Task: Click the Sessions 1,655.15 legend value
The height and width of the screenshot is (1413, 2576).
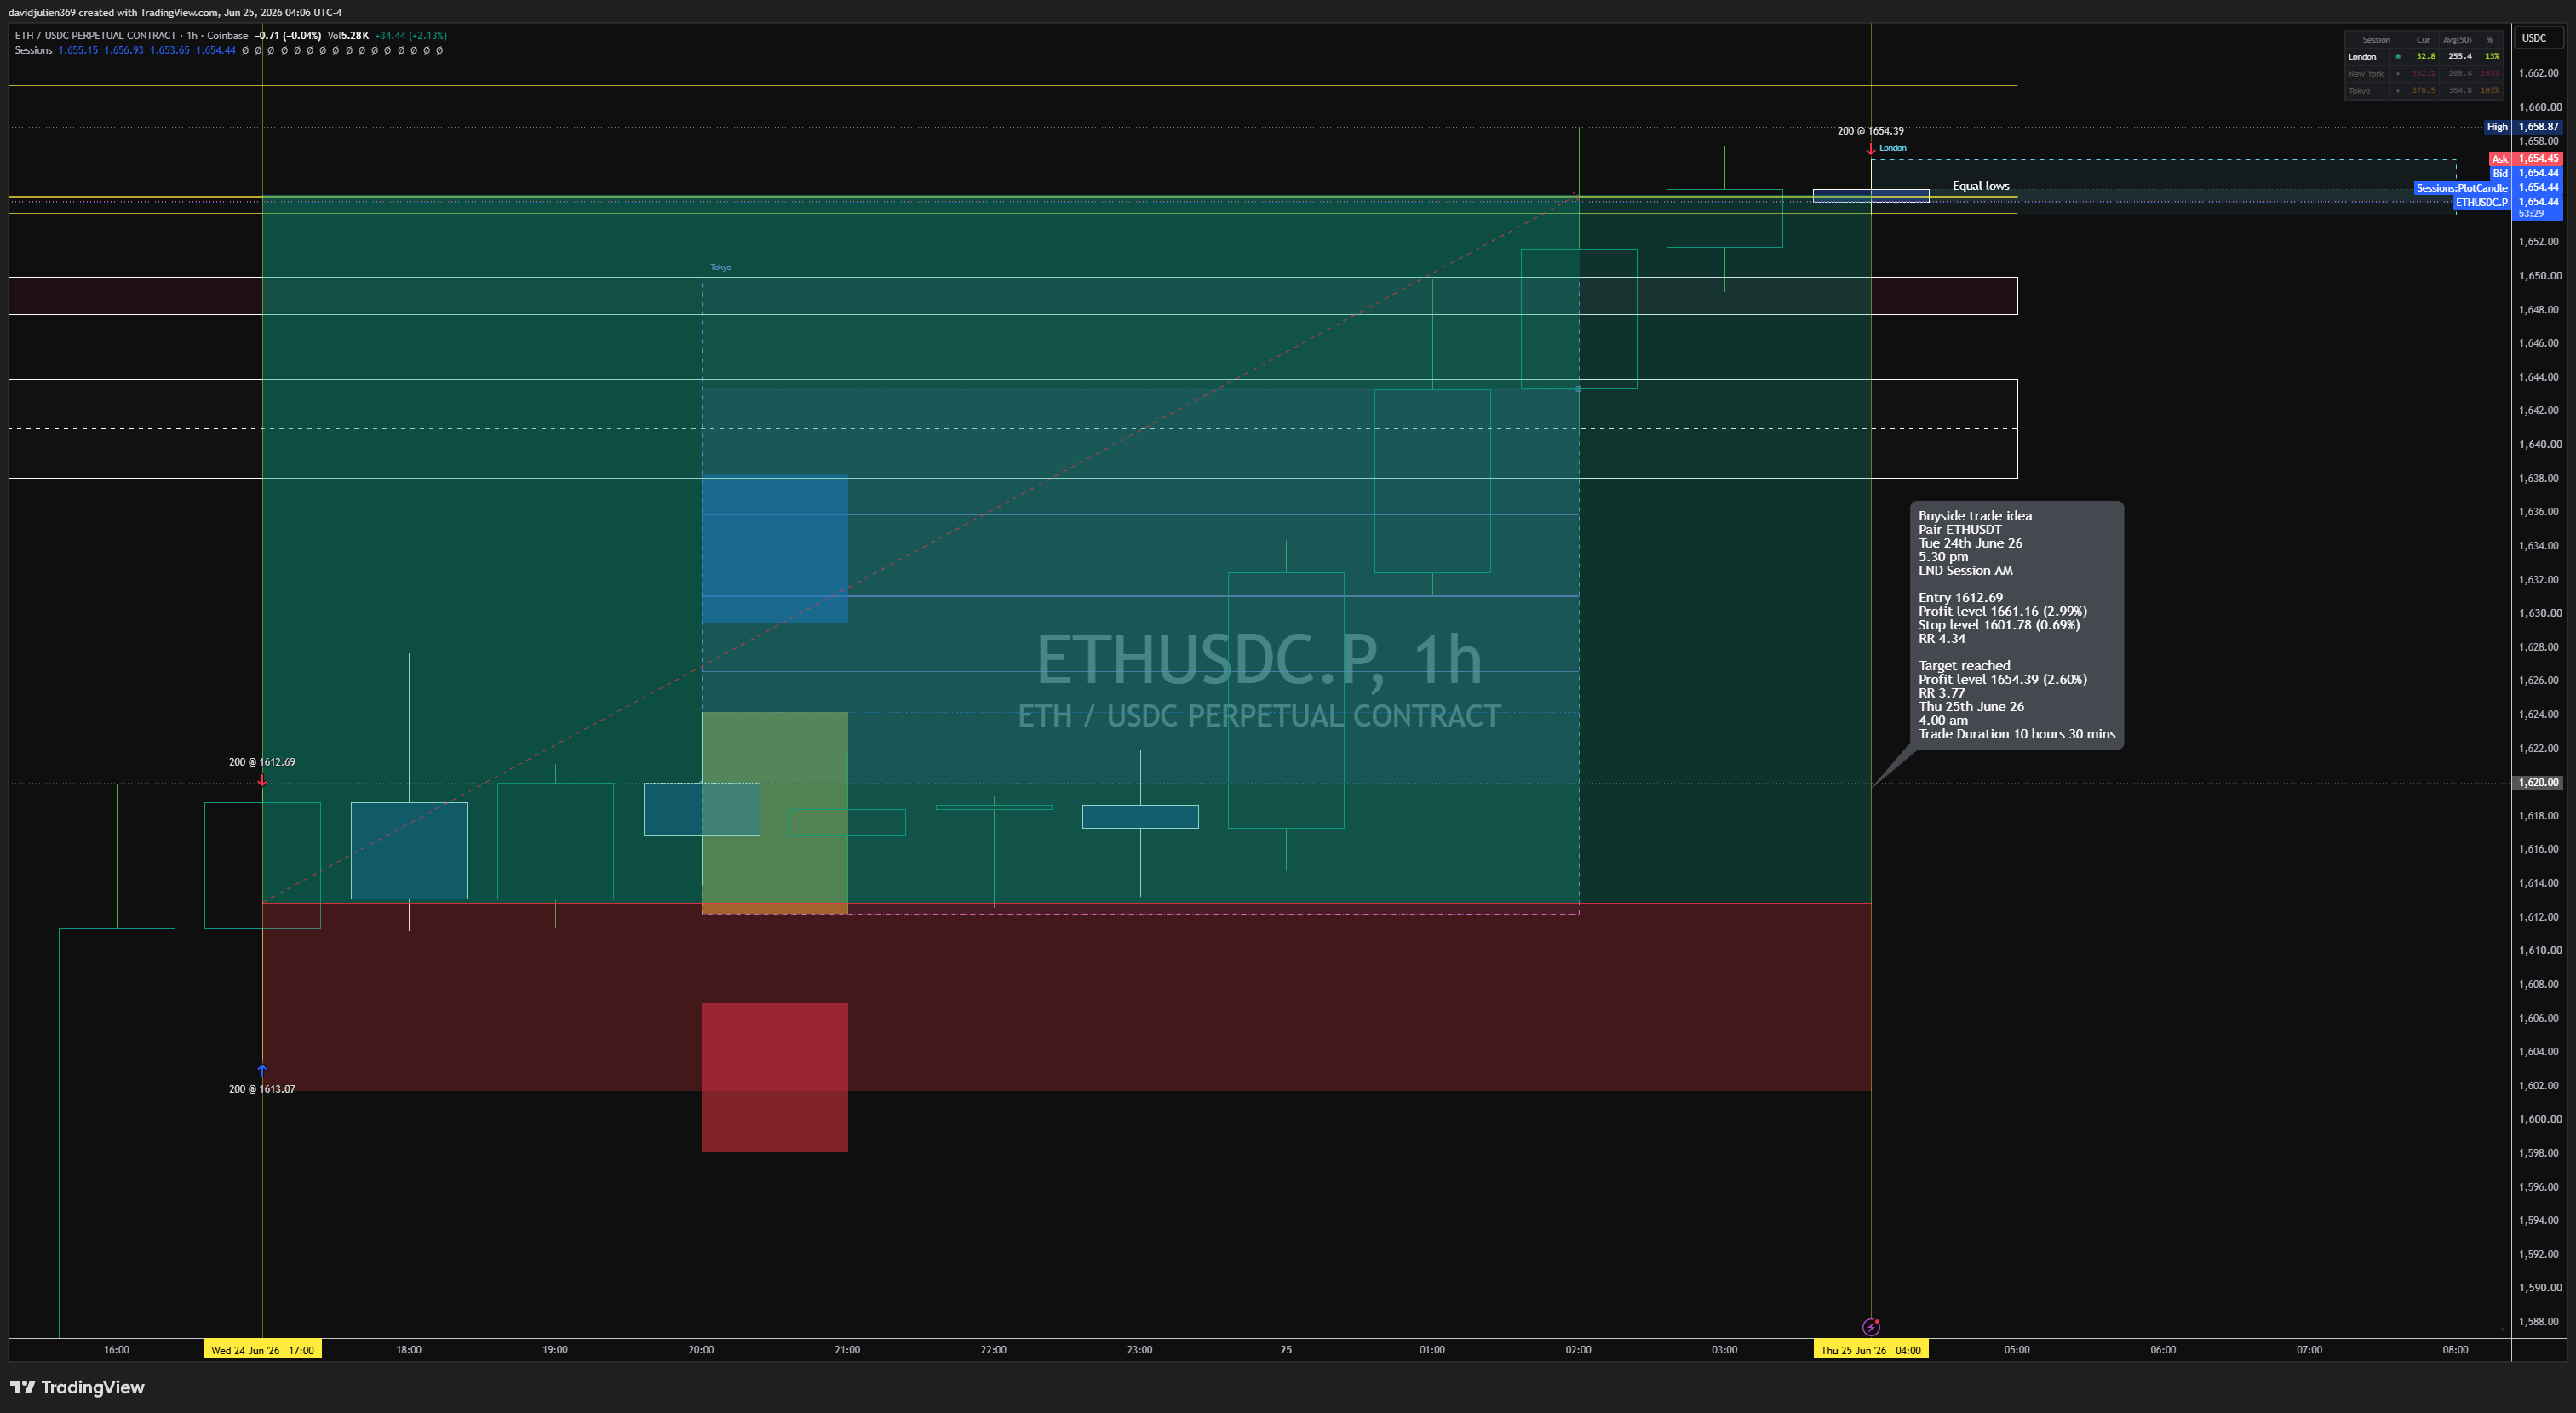Action: pos(78,50)
